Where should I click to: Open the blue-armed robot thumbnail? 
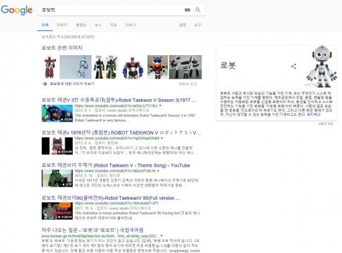coord(133,67)
